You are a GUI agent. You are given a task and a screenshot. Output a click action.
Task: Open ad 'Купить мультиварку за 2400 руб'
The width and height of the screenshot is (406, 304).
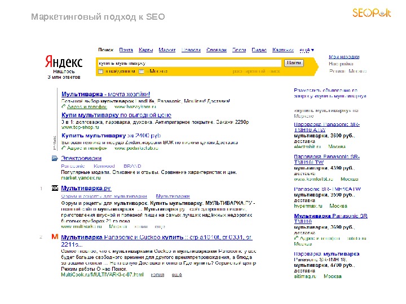tap(111, 136)
